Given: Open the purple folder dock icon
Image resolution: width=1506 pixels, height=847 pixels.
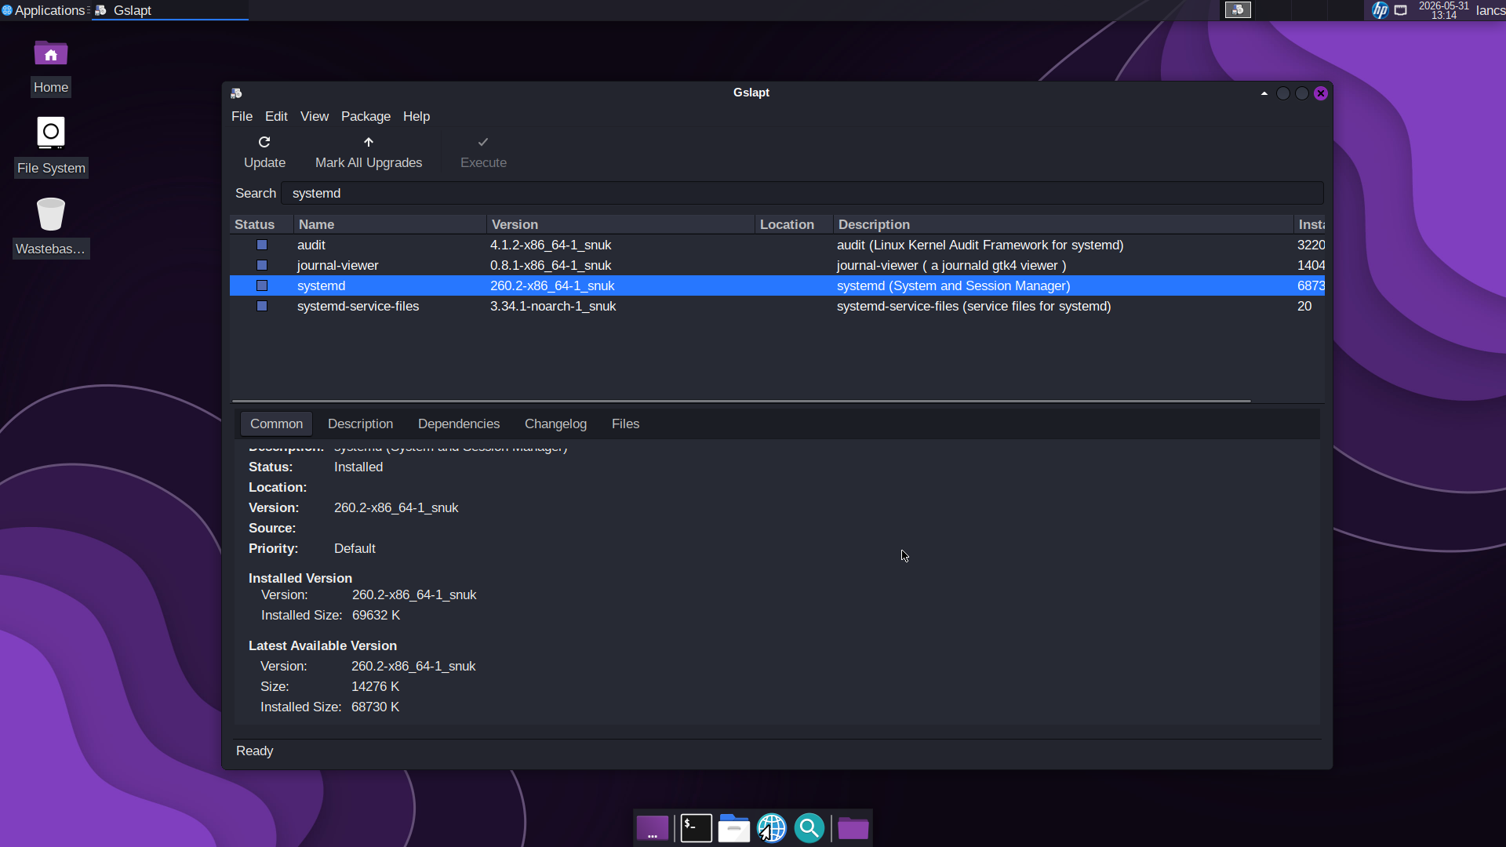Looking at the screenshot, I should (853, 828).
